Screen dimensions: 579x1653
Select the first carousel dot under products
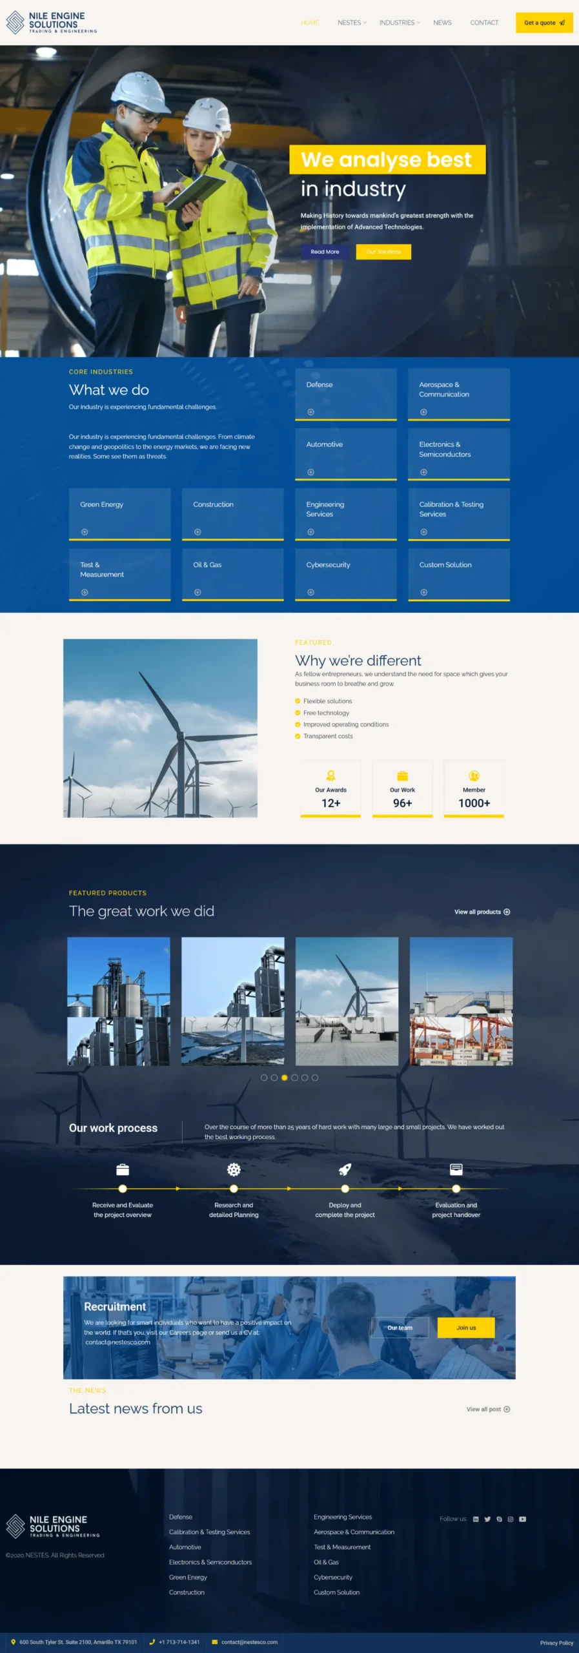[x=264, y=1078]
